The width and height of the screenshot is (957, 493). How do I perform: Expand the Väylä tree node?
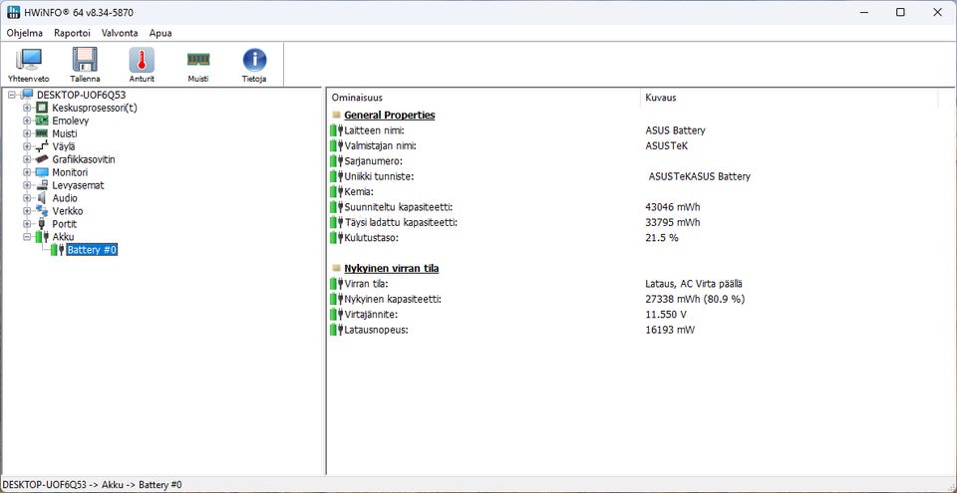[26, 146]
